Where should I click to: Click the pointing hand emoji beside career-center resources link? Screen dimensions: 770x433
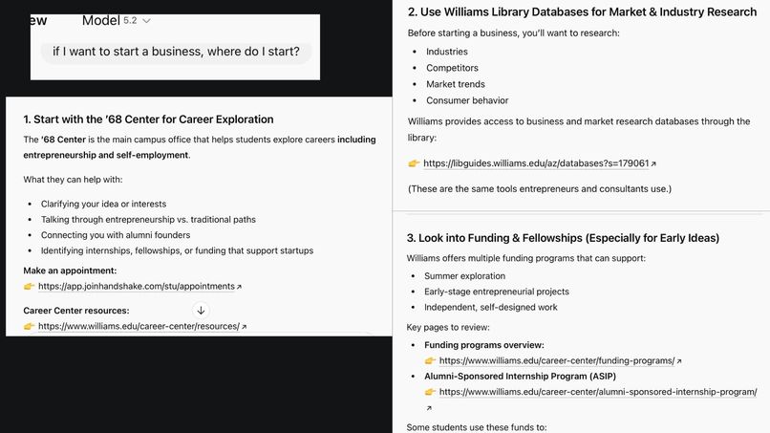(x=29, y=326)
